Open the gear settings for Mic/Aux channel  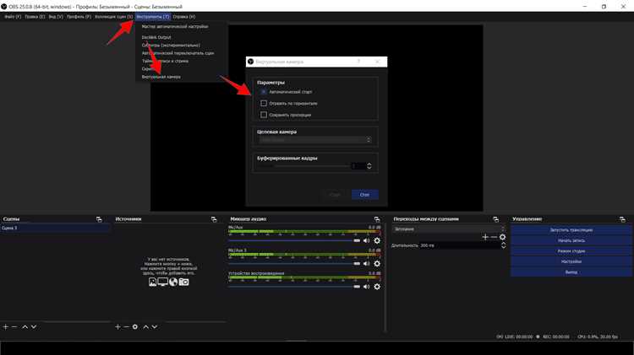377,240
